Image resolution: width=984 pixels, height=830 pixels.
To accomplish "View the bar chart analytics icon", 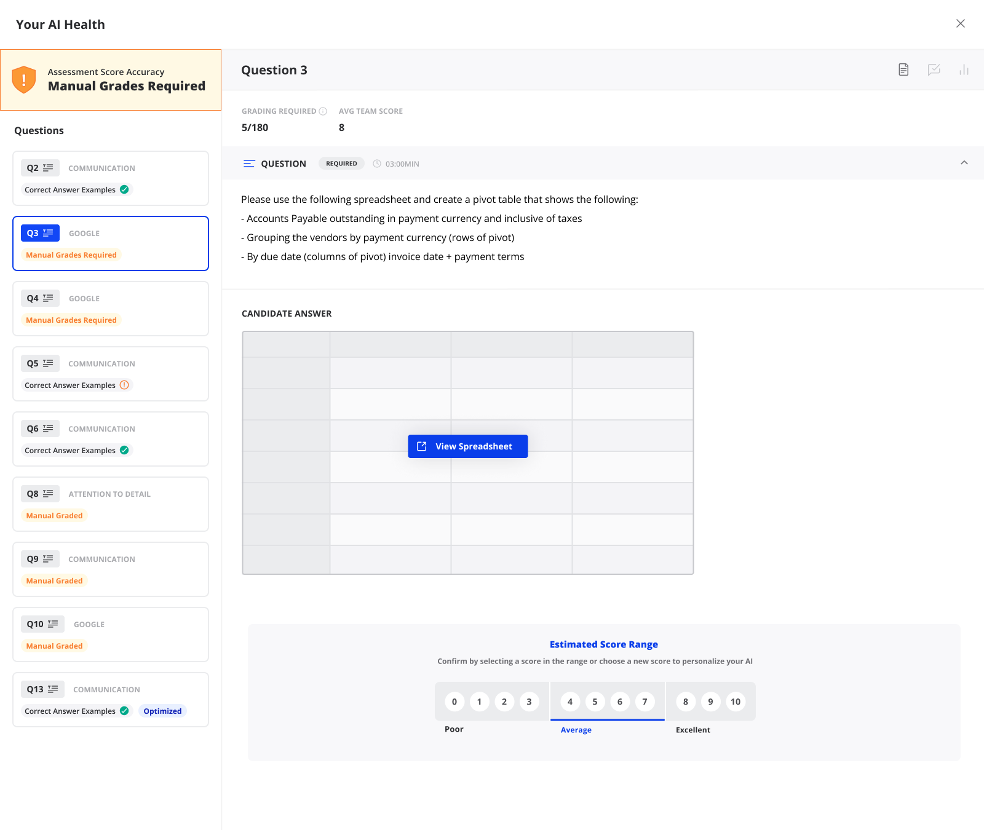I will tap(964, 69).
